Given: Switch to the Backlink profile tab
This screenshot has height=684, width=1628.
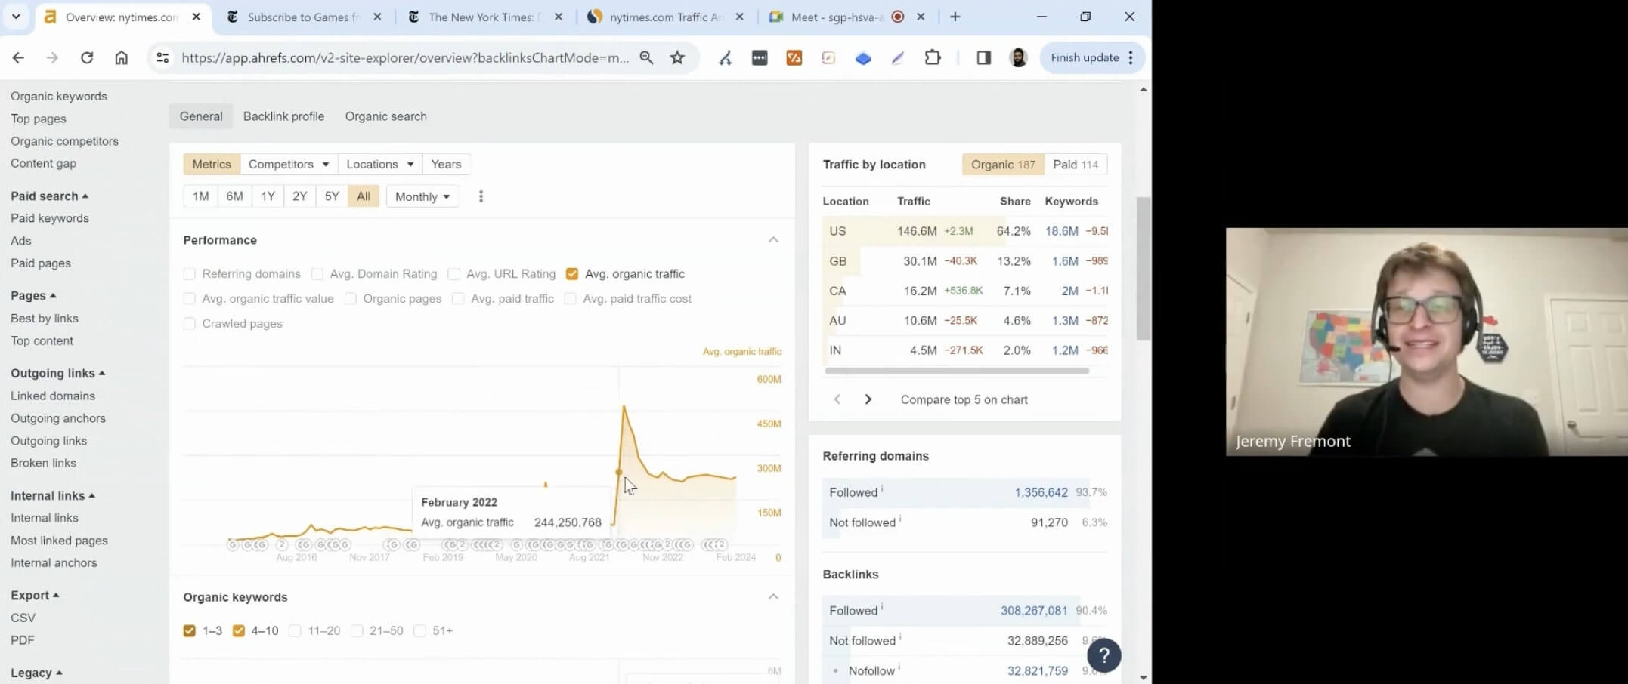Looking at the screenshot, I should [283, 116].
